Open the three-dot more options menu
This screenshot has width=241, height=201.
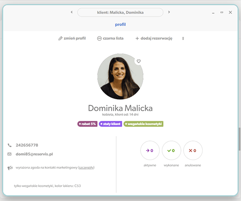[183, 38]
